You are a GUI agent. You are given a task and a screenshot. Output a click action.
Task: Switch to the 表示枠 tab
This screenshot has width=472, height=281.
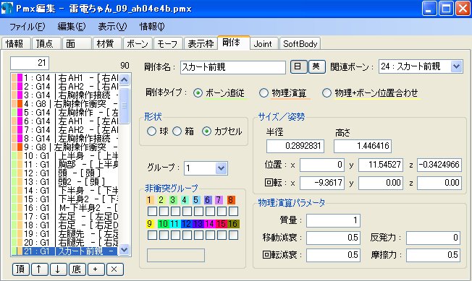201,44
